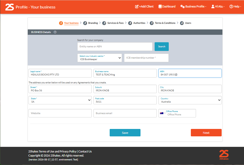This screenshot has width=244, height=165.
Task: Click step 4 circle icon for Authorities
Action: point(130,23)
